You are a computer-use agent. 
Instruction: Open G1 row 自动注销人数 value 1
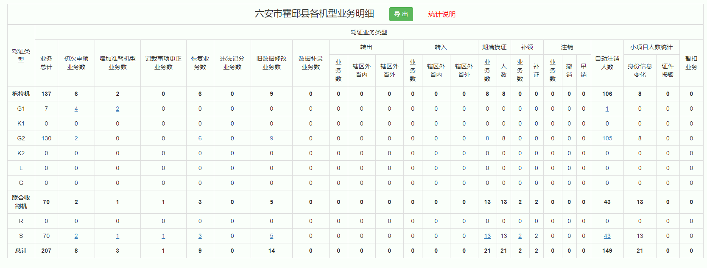tap(607, 109)
